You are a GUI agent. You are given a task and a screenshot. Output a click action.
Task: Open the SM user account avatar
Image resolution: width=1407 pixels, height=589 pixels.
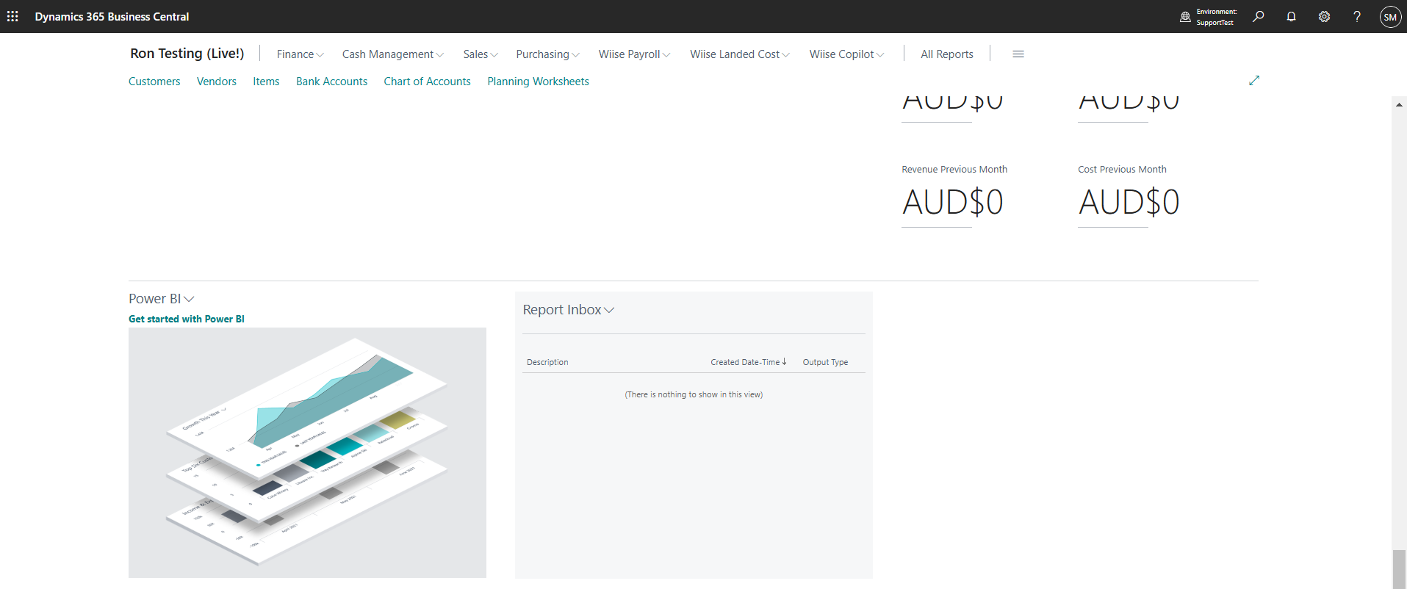[1390, 17]
